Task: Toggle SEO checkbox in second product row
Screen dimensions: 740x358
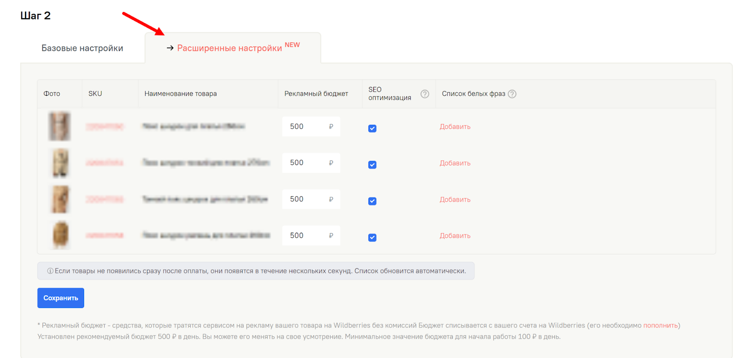Action: pyautogui.click(x=372, y=165)
